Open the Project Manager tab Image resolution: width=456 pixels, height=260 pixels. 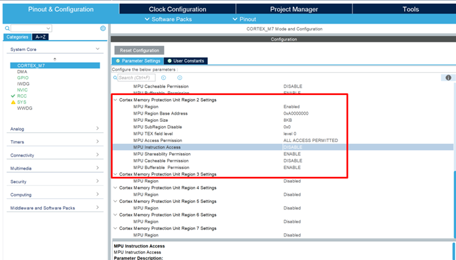tap(294, 9)
